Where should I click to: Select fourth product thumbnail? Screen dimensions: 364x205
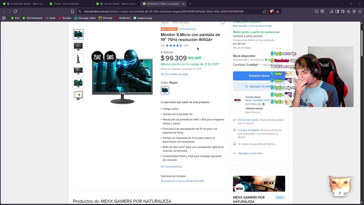click(x=78, y=71)
